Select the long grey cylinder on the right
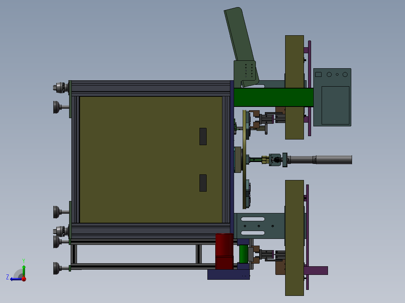The height and width of the screenshot is (303, 405). [334, 160]
